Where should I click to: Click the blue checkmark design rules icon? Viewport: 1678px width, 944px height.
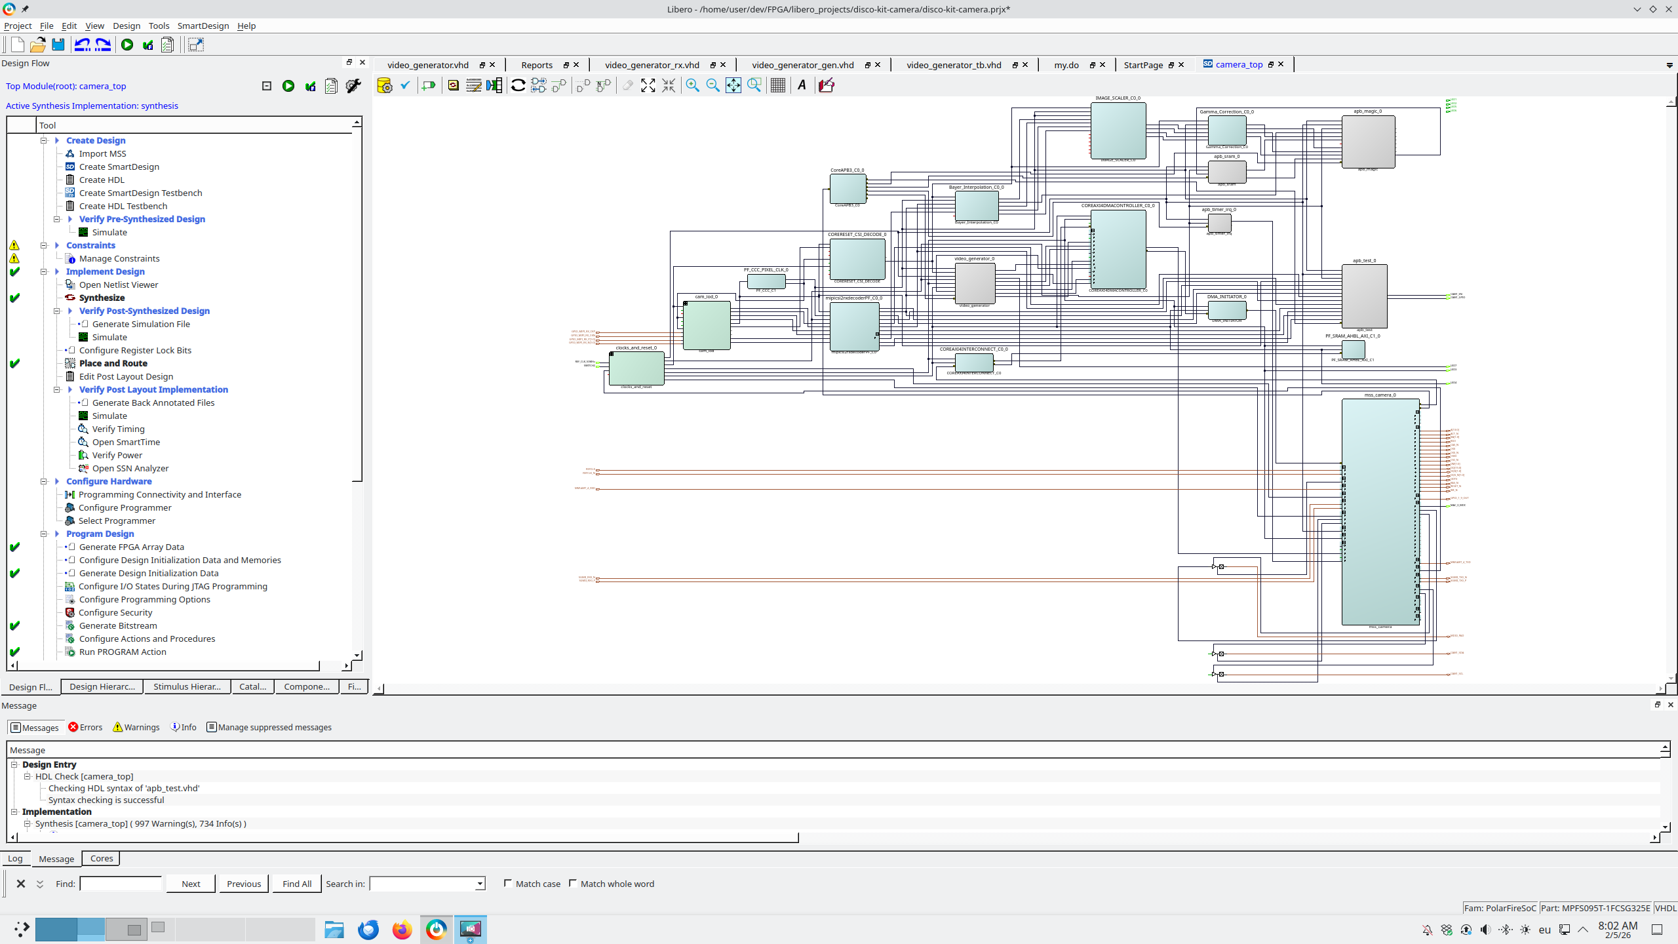(405, 85)
